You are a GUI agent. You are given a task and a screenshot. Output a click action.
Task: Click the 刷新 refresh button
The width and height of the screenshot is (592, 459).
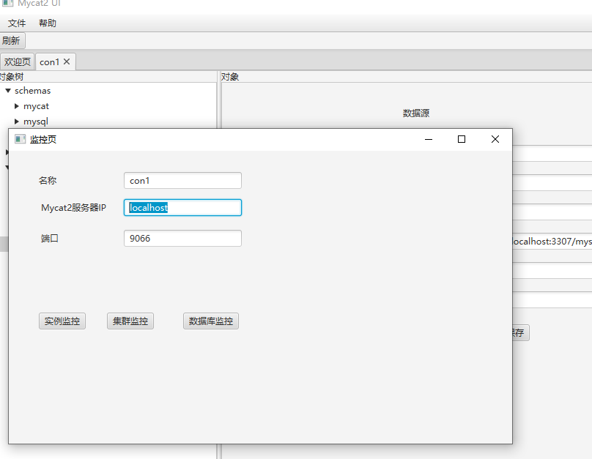[x=12, y=41]
